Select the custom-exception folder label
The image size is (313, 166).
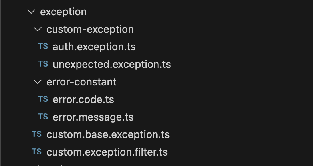tap(90, 30)
